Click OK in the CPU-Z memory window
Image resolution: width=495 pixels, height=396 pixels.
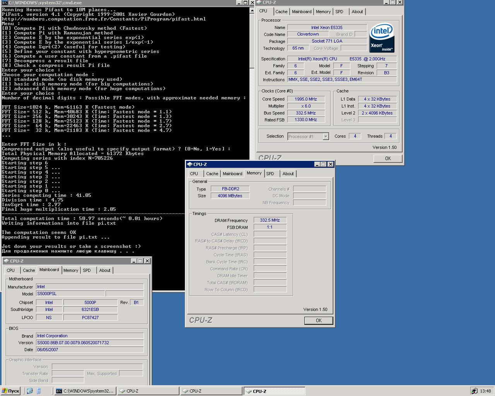[319, 320]
